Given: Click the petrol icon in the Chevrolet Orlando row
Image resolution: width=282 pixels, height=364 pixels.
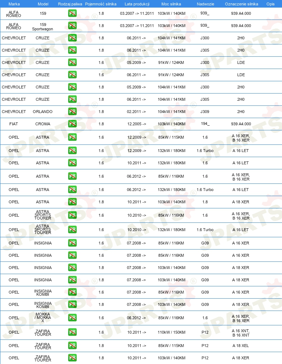Looking at the screenshot, I should (72, 112).
